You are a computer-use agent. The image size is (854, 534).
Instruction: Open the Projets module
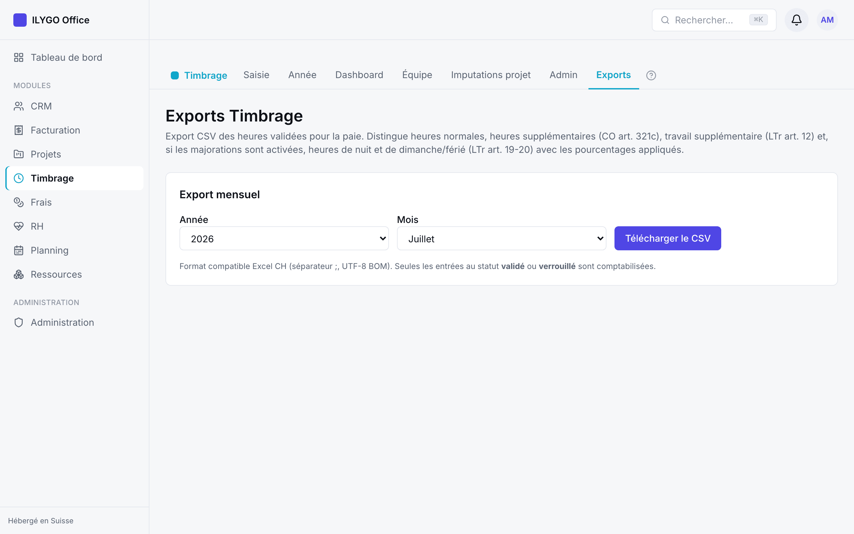click(74, 154)
